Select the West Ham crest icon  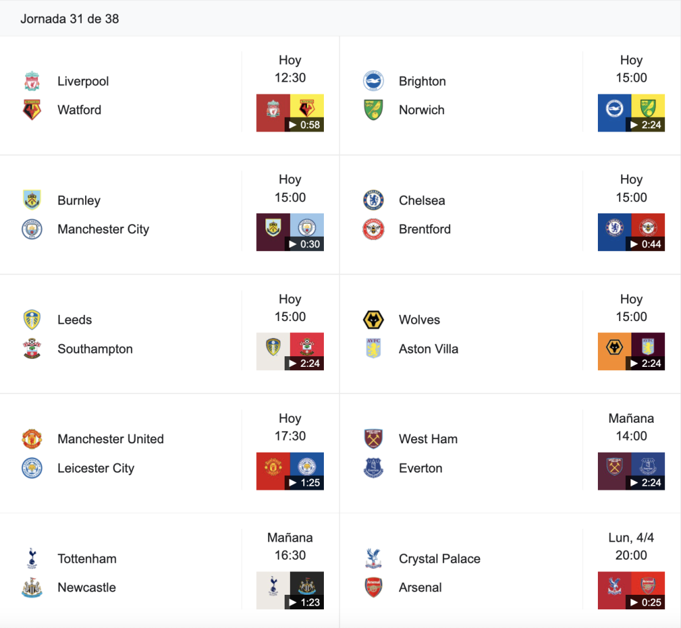pos(373,439)
